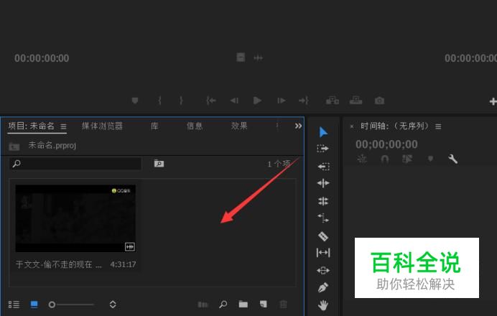Select the Razor tool
Image resolution: width=497 pixels, height=316 pixels.
pyautogui.click(x=323, y=236)
